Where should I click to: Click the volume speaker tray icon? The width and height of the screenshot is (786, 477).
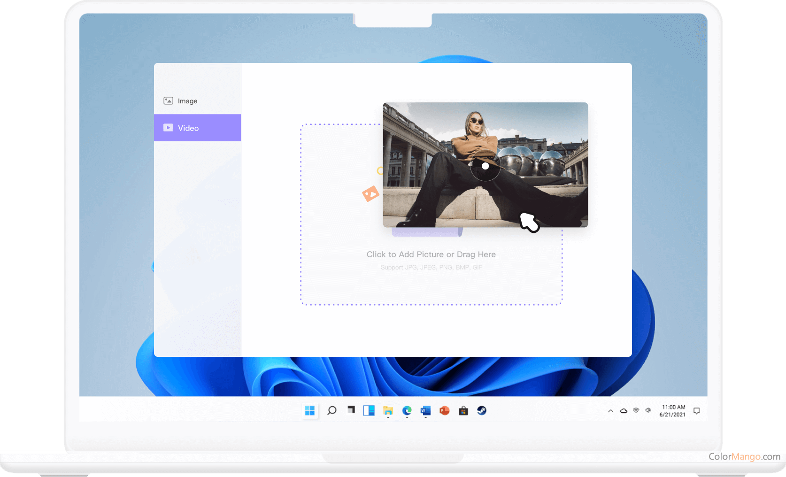648,410
